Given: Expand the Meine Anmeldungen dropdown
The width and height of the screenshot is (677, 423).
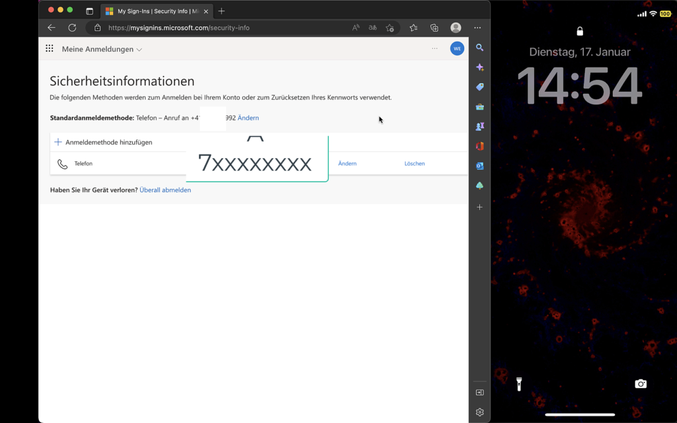Looking at the screenshot, I should pyautogui.click(x=102, y=50).
